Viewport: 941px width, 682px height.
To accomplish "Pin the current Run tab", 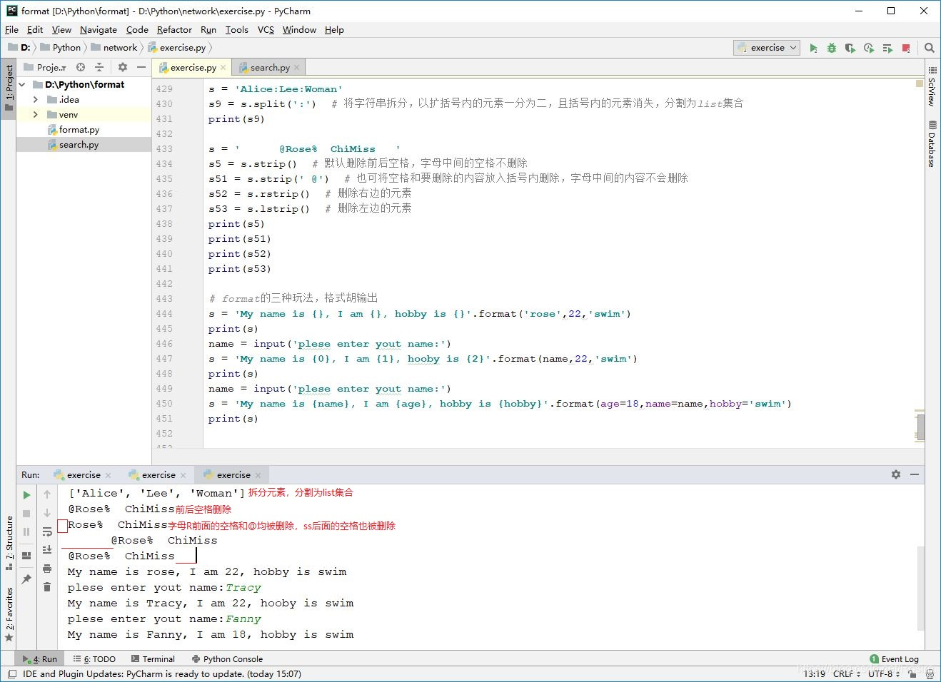I will point(26,579).
